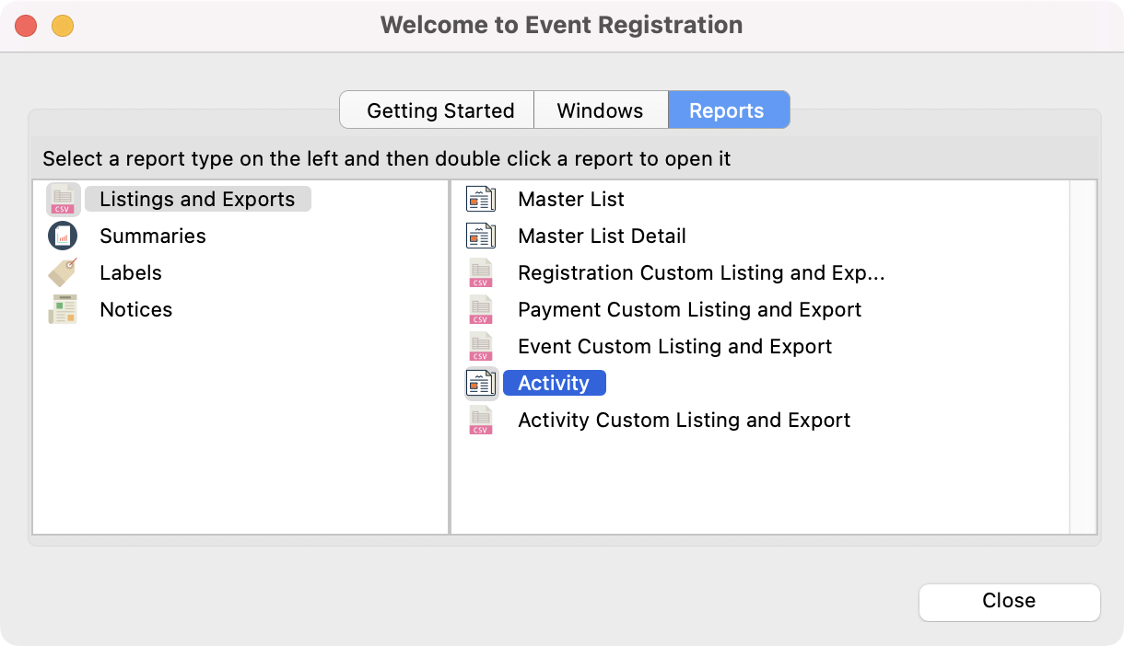The image size is (1124, 646).
Task: Select the Master List Detail report
Action: click(x=602, y=236)
